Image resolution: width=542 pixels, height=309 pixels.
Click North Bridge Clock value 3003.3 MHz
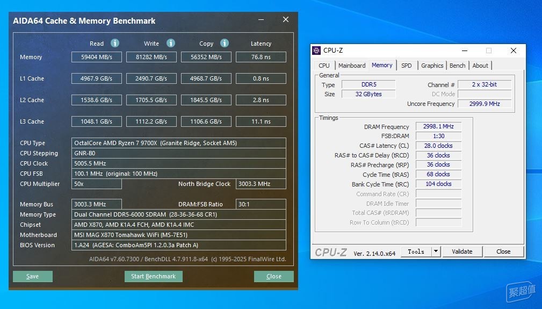click(x=261, y=184)
